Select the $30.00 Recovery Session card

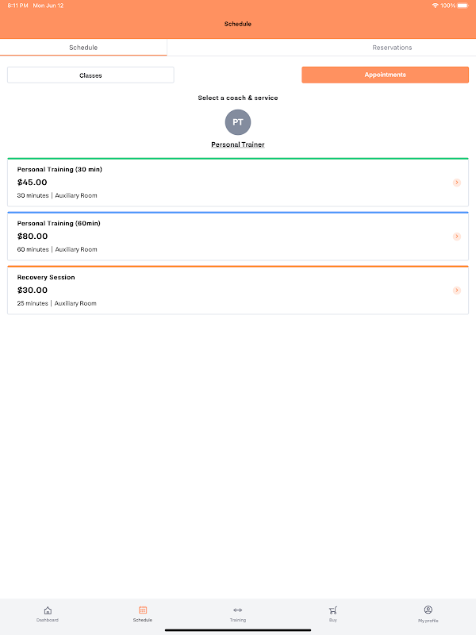pos(222,291)
